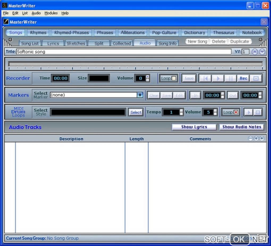Switch to the Lyrics tab
Image resolution: width=271 pixels, height=246 pixels.
click(x=53, y=43)
